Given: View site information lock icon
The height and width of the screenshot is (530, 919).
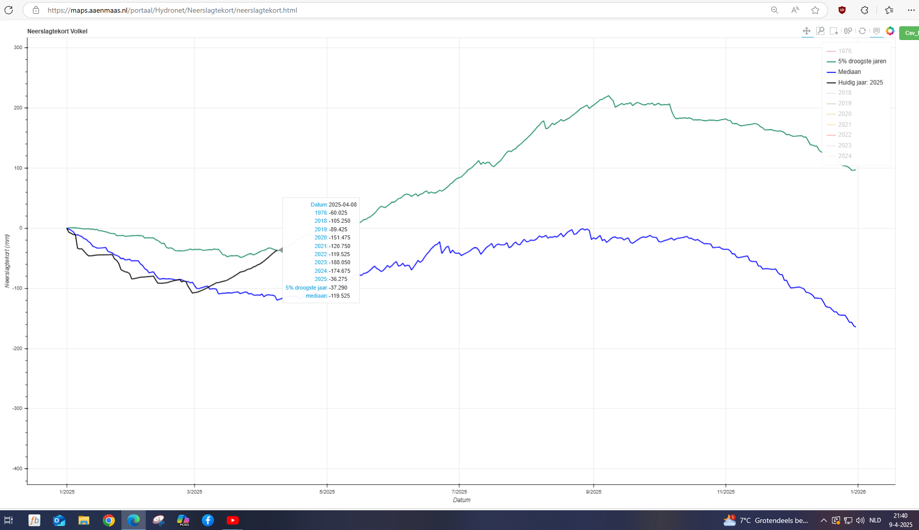Looking at the screenshot, I should [35, 10].
